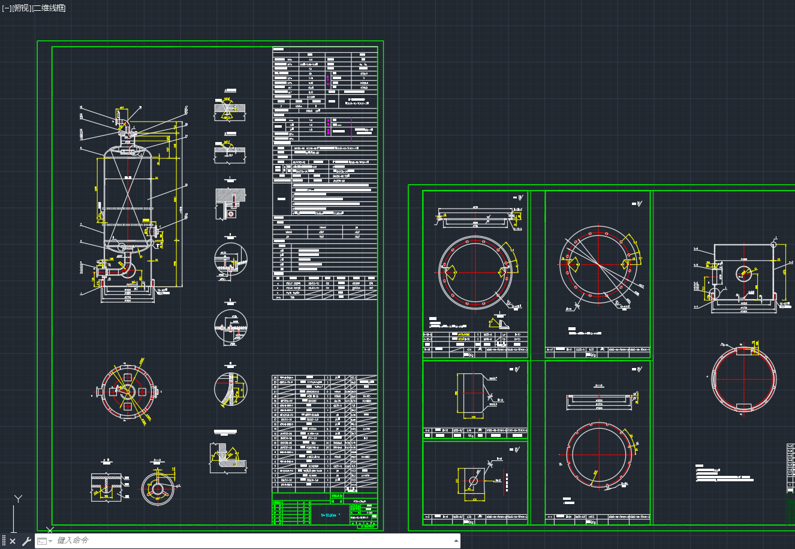The width and height of the screenshot is (795, 549).
Task: Select the cyan V=10.20m text
Action: [330, 515]
